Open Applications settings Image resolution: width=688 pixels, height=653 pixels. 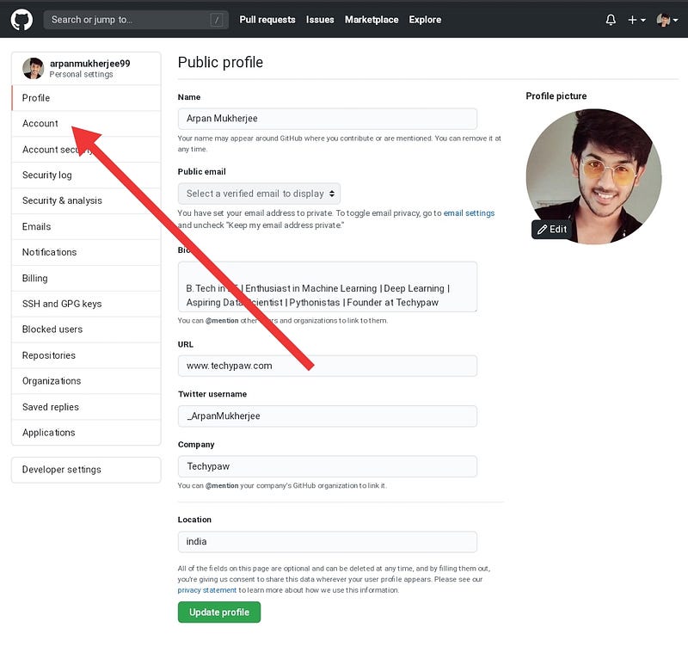pos(86,433)
